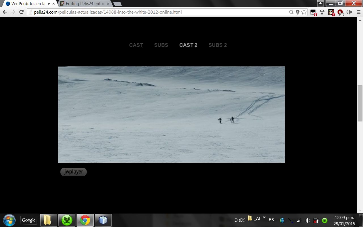
Task: Click the jwplayer logo button
Action: click(73, 172)
